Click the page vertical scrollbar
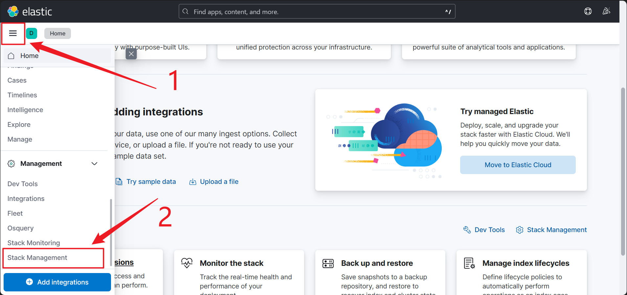Viewport: 627px width, 295px height. (x=623, y=170)
